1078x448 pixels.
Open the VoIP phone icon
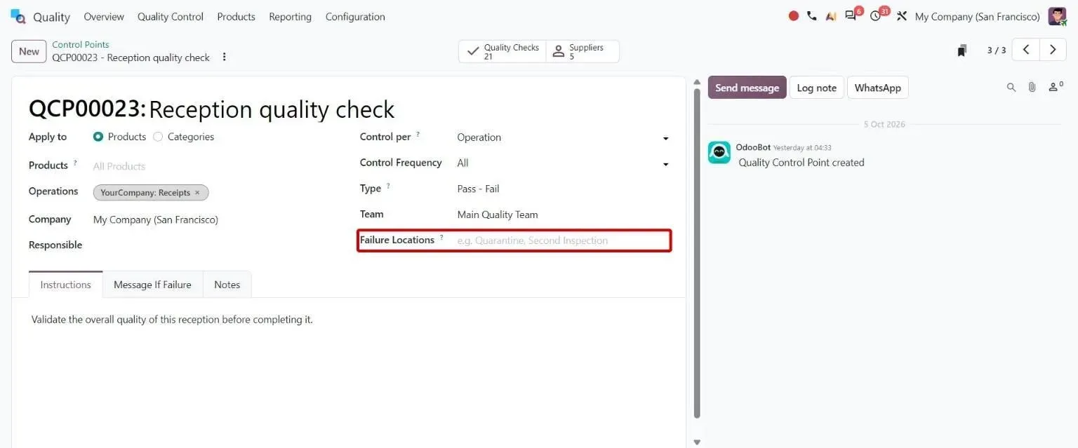812,16
